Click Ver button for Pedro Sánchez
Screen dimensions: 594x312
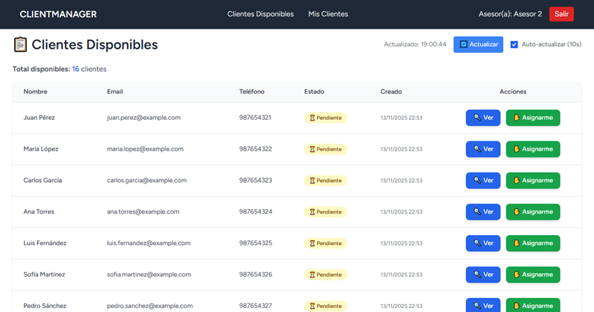click(x=483, y=305)
